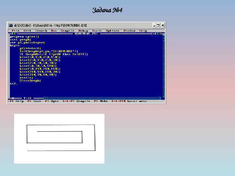Click the 'gd:=detect;' code line
Image resolution: width=235 pixels, height=176 pixels.
click(x=30, y=49)
